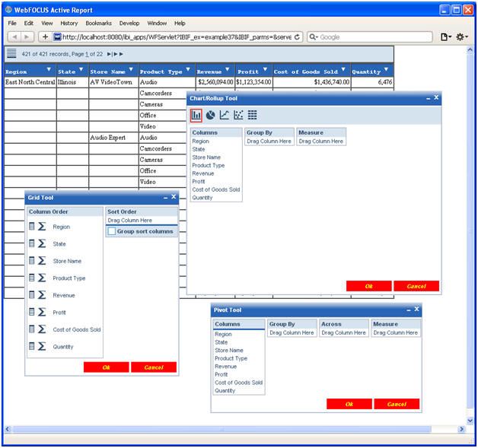The width and height of the screenshot is (478, 448).
Task: Open the Revenue column header dropdown arrow
Action: pyautogui.click(x=228, y=69)
